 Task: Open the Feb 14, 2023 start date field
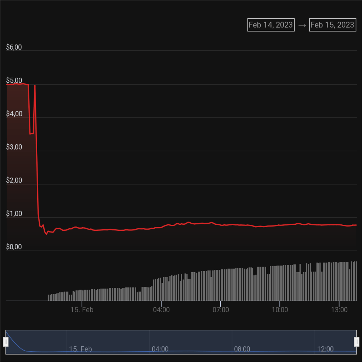[x=271, y=25]
